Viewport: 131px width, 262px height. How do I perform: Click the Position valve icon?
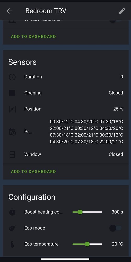coord(12,109)
